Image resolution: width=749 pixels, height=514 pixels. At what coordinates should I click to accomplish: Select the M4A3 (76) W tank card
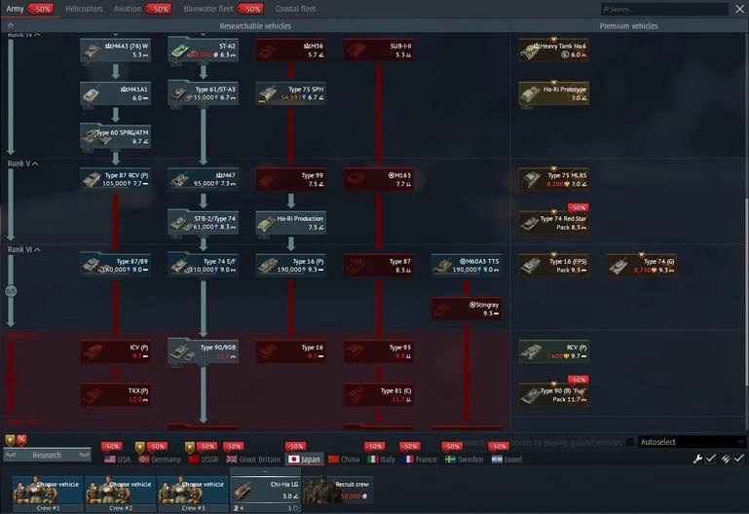coord(116,50)
